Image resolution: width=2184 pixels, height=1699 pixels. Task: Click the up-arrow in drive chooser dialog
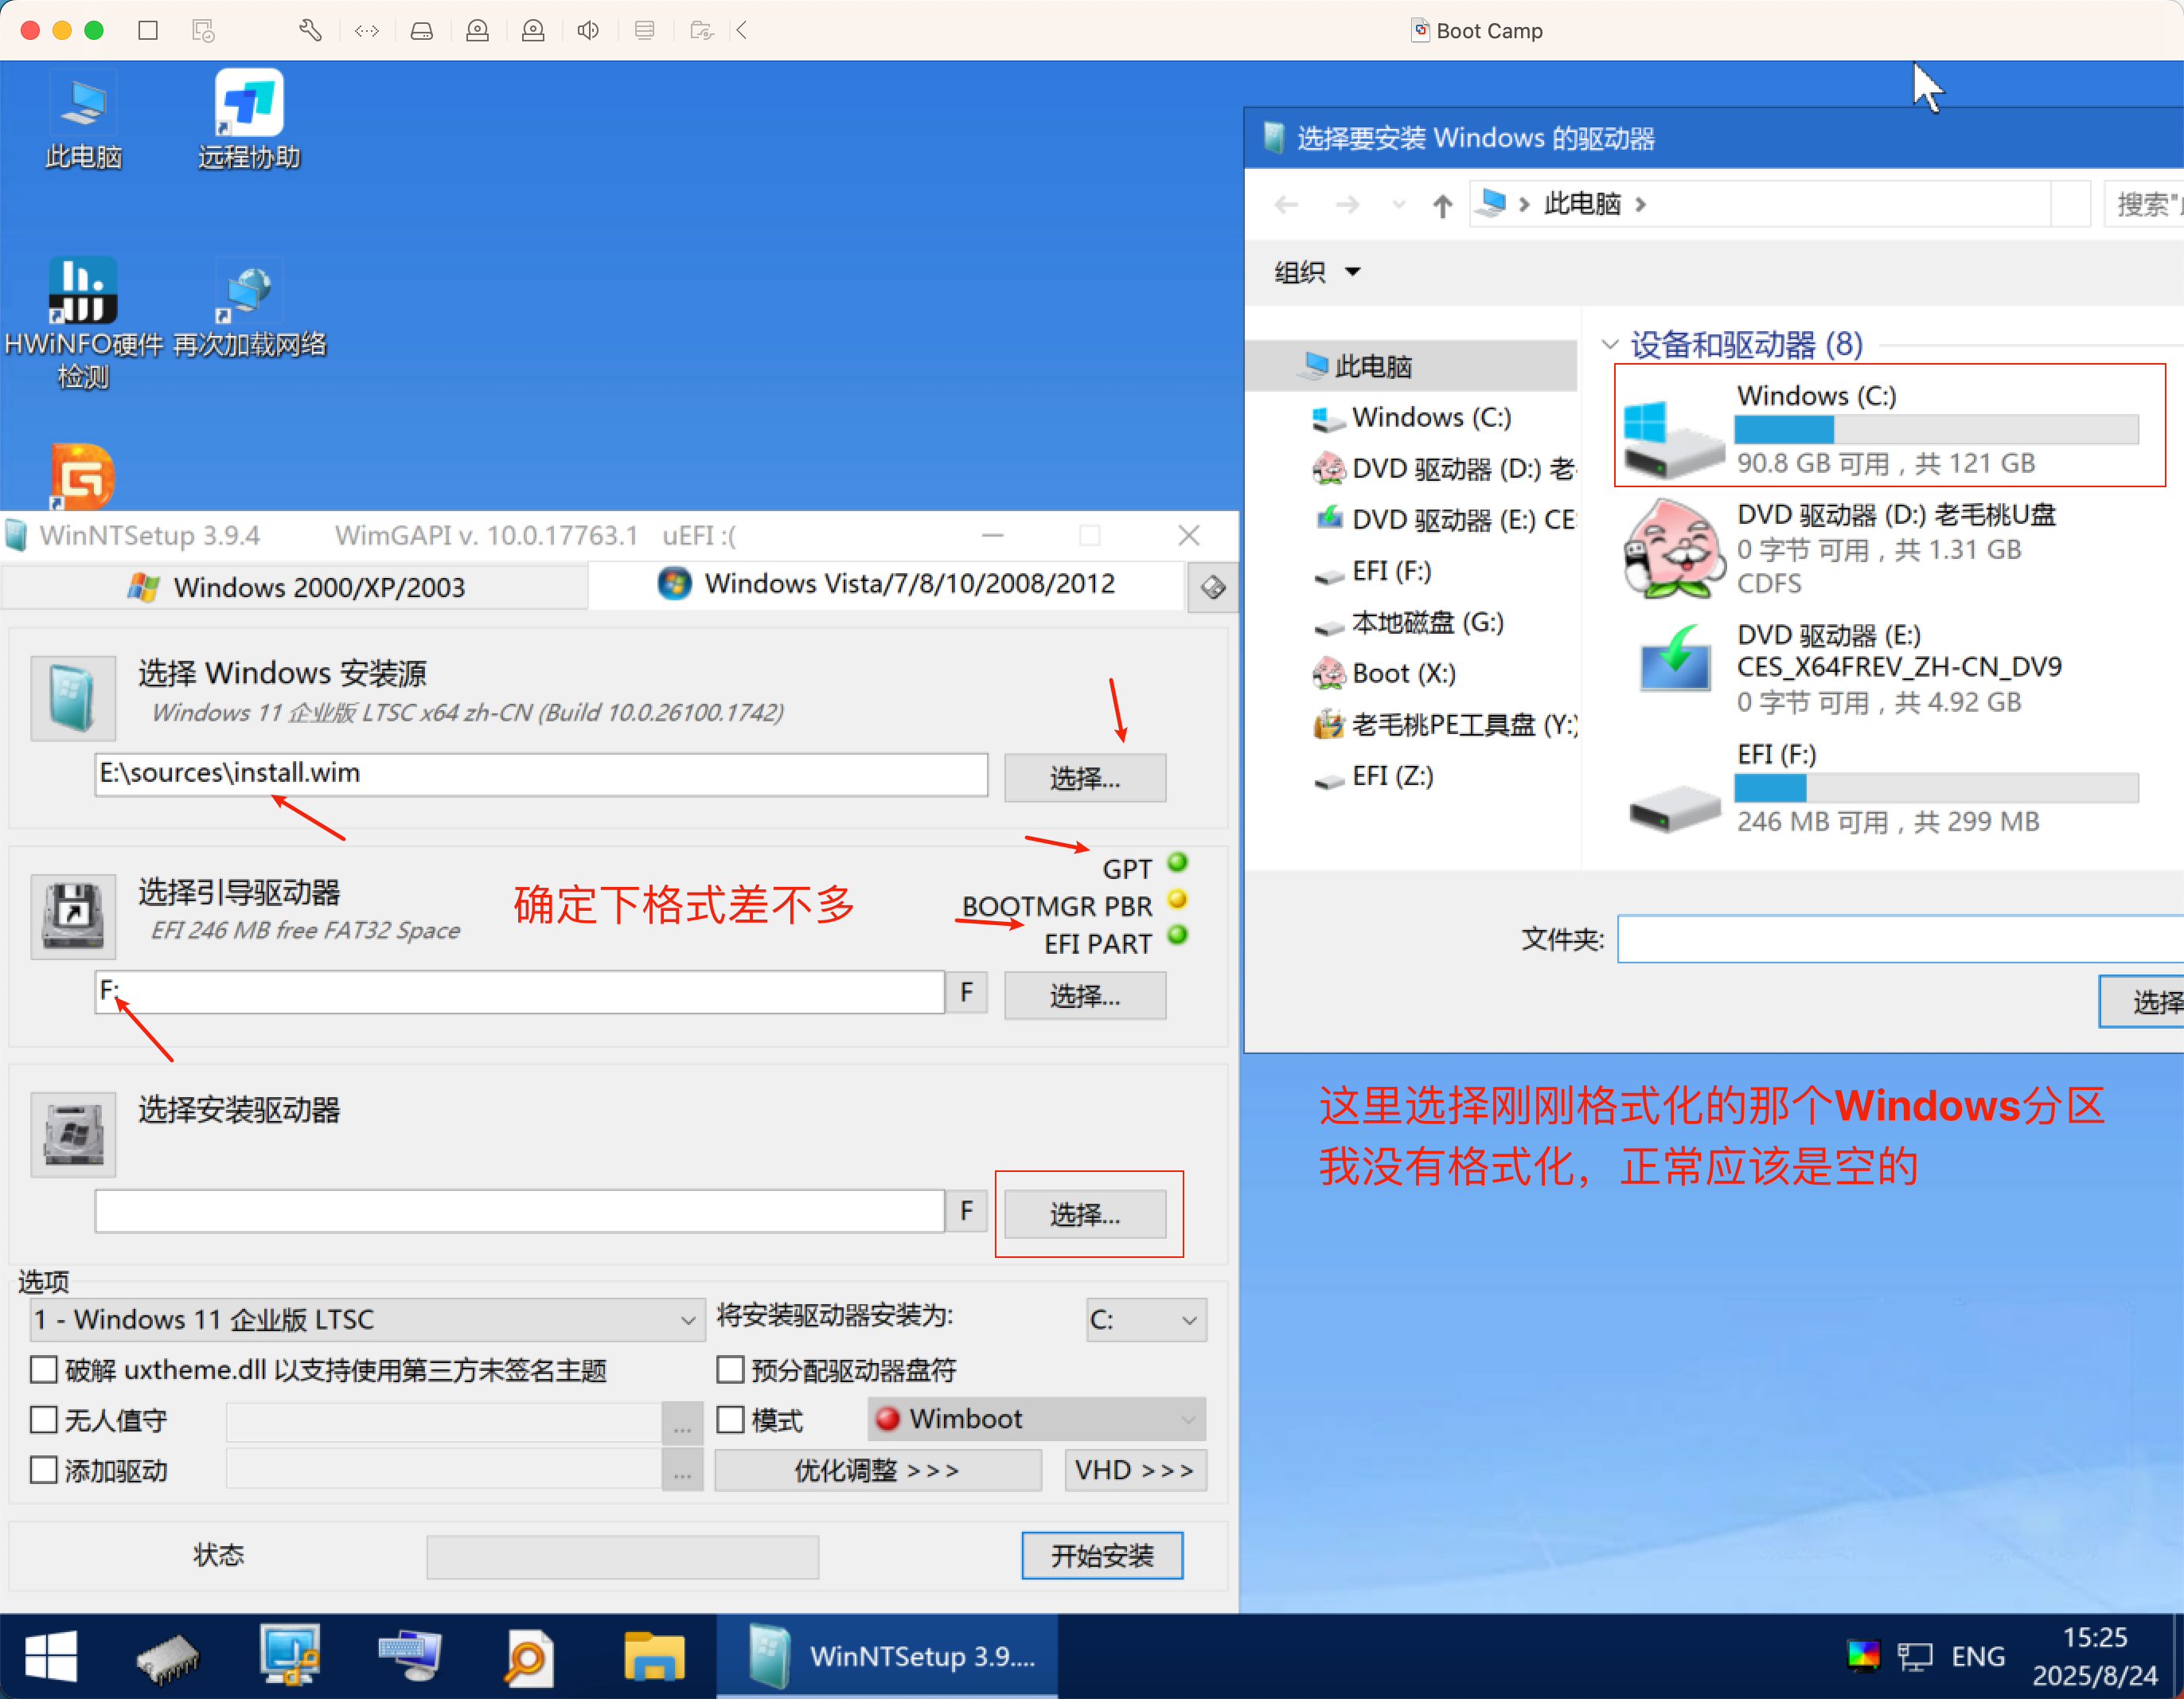point(1442,205)
